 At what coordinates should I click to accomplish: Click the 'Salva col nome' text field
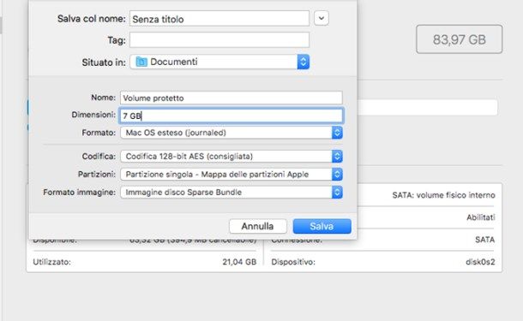coord(219,19)
